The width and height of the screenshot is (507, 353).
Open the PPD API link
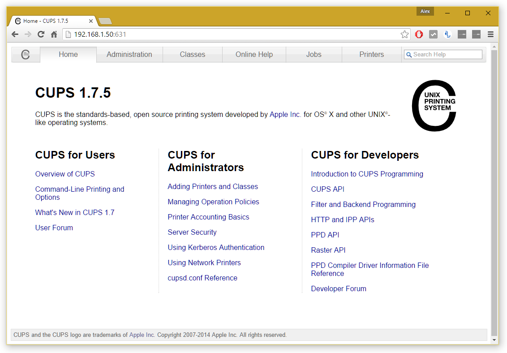(325, 235)
